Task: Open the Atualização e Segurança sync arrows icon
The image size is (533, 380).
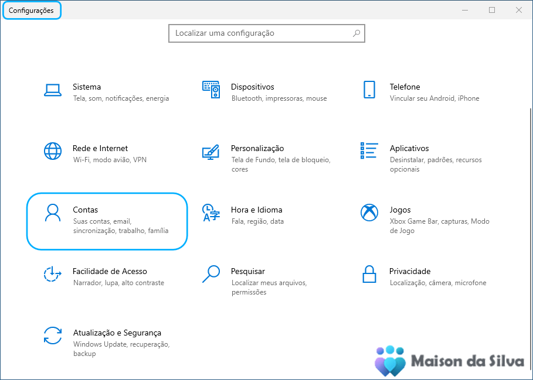Action: tap(53, 336)
